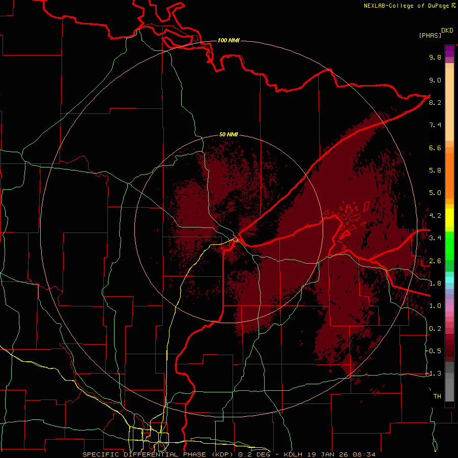
Task: Select the dark orange band near 5.8
Action: [449, 175]
